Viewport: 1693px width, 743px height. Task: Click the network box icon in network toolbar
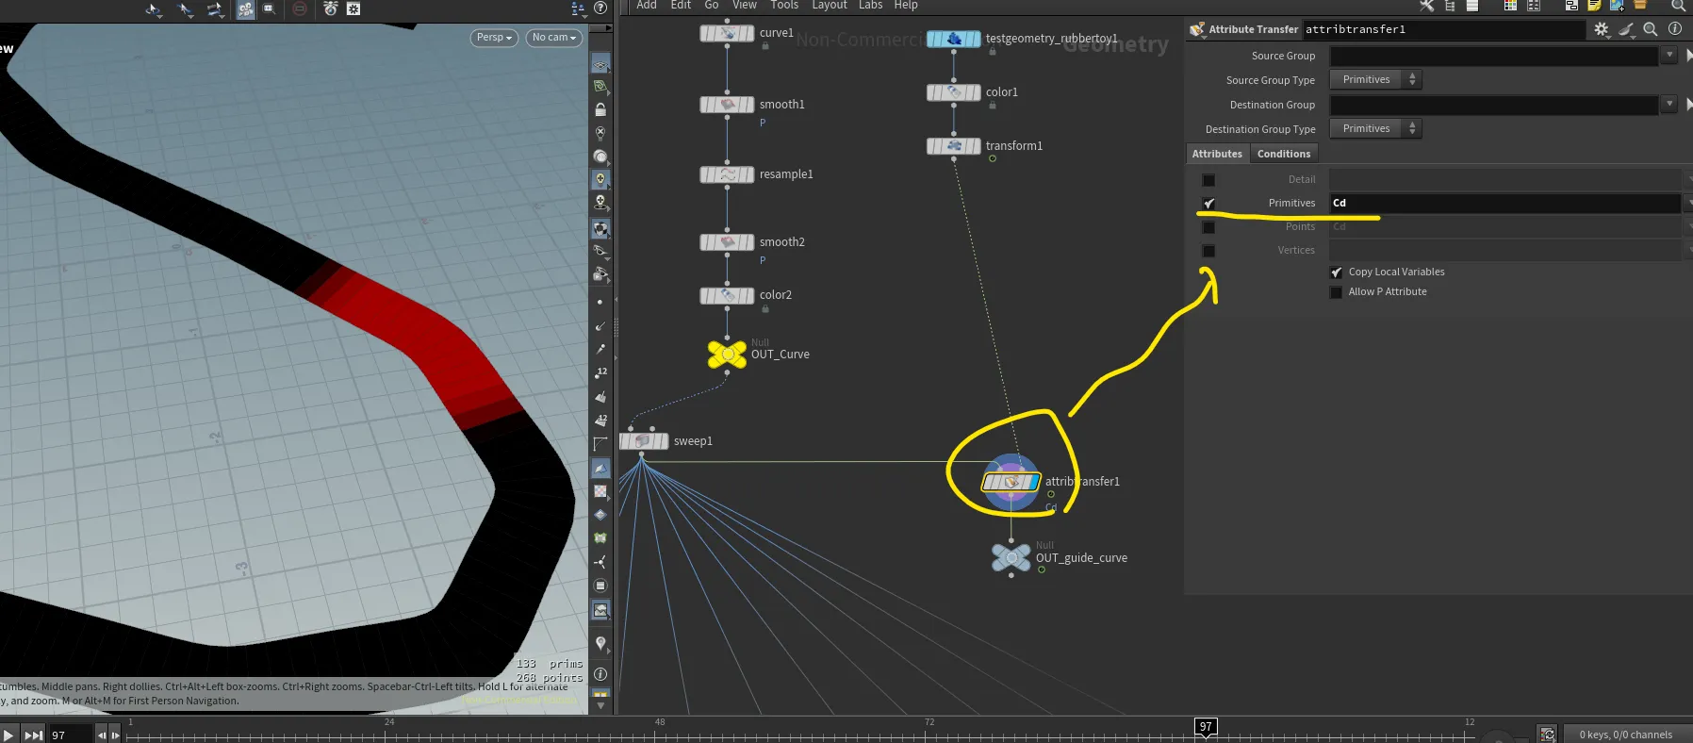point(1571,6)
